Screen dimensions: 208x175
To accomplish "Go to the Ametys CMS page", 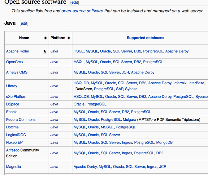I will click(17, 72).
